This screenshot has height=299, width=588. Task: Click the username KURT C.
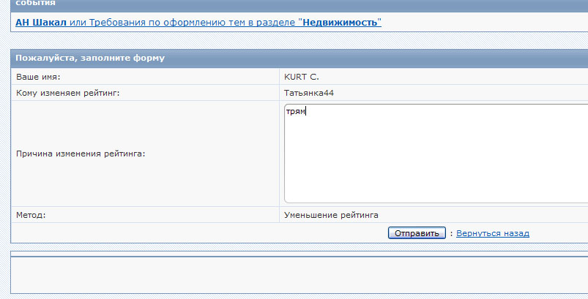302,76
